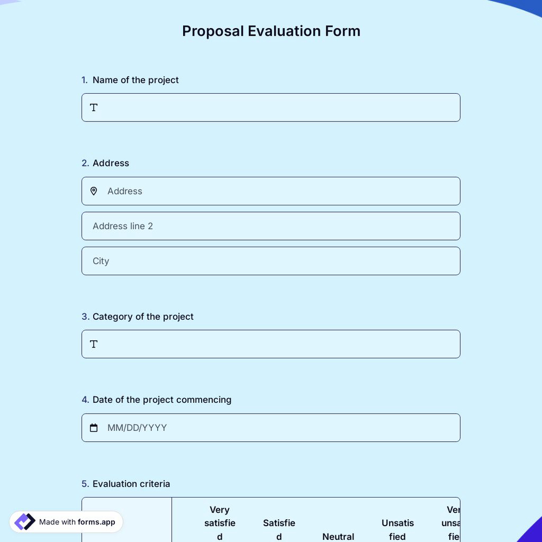Image resolution: width=542 pixels, height=542 pixels.
Task: Click the calendar icon in the date field
Action: coord(94,428)
